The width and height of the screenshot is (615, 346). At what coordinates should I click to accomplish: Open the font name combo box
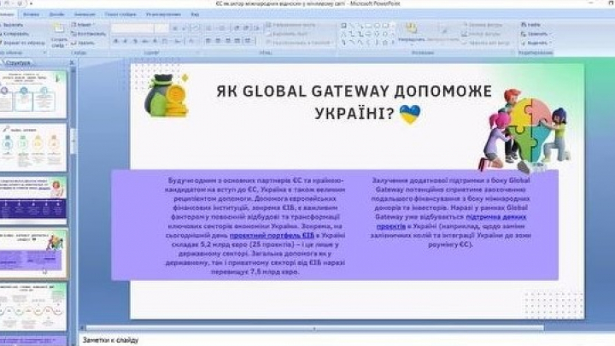point(132,28)
